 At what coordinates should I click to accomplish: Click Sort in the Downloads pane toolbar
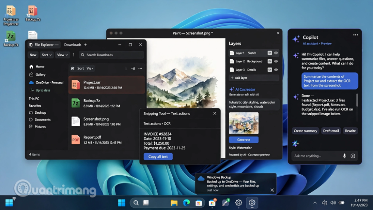pyautogui.click(x=81, y=69)
